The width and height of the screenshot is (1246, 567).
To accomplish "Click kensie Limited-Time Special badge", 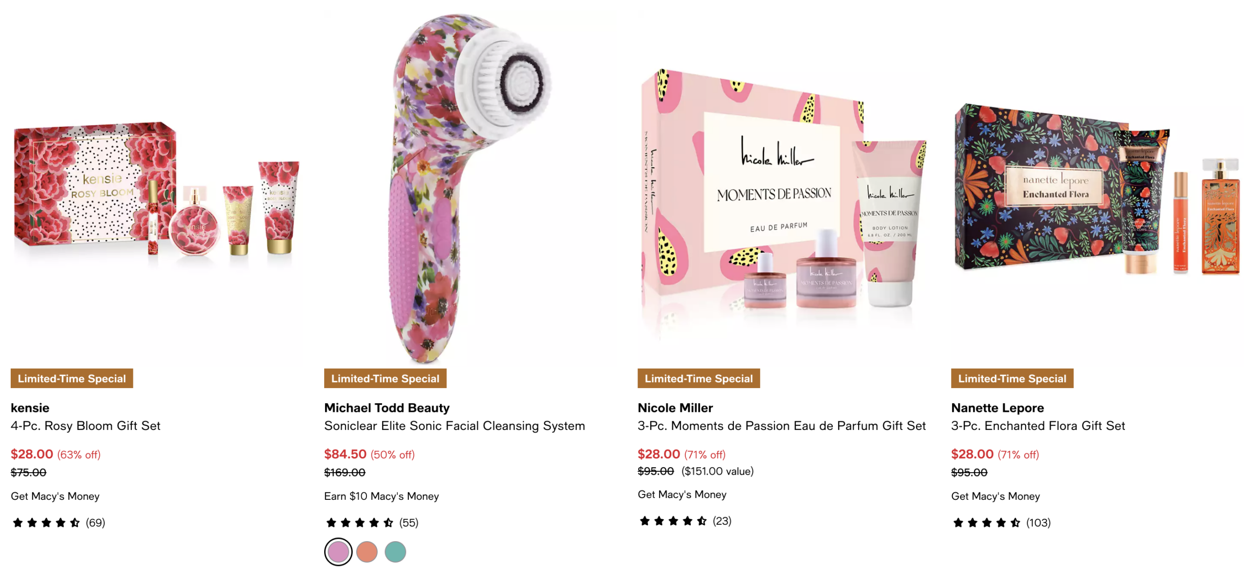I will point(72,378).
